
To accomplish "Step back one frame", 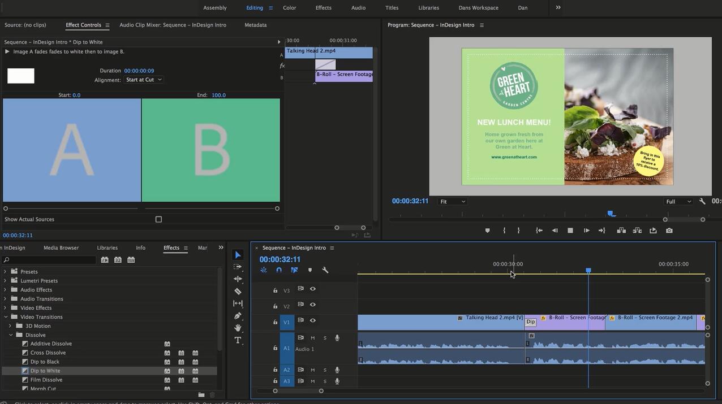I will (x=555, y=231).
